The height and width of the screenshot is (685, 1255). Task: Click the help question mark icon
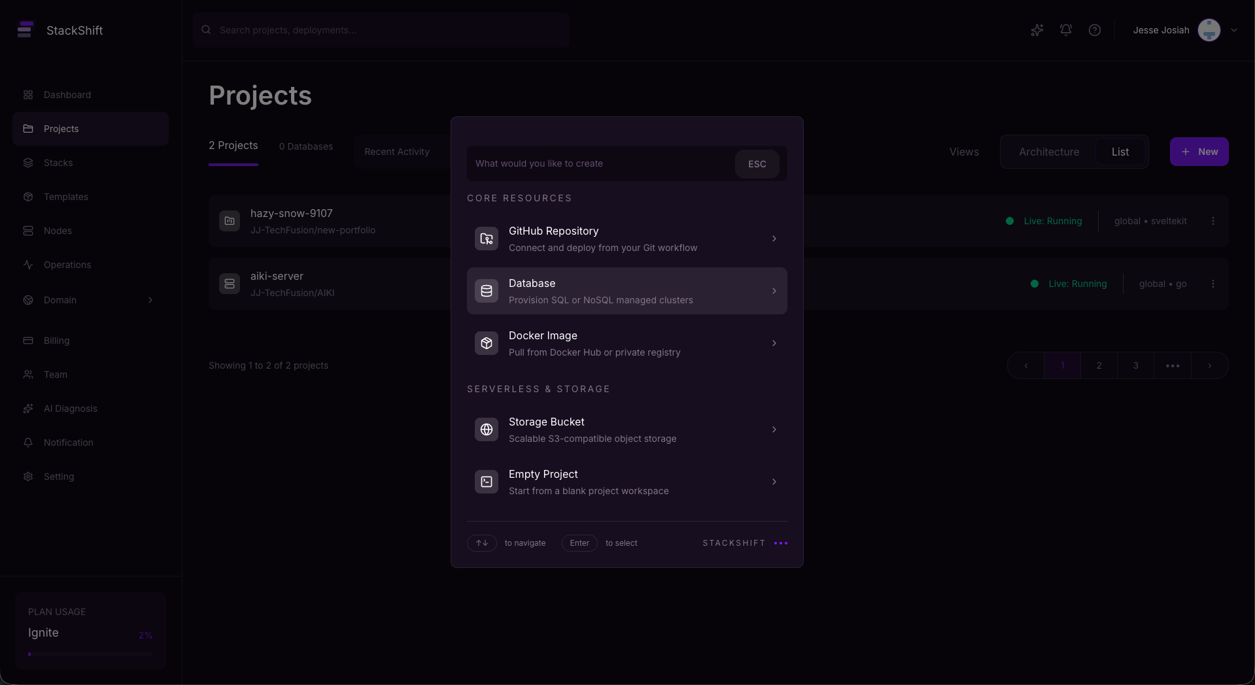pos(1095,30)
